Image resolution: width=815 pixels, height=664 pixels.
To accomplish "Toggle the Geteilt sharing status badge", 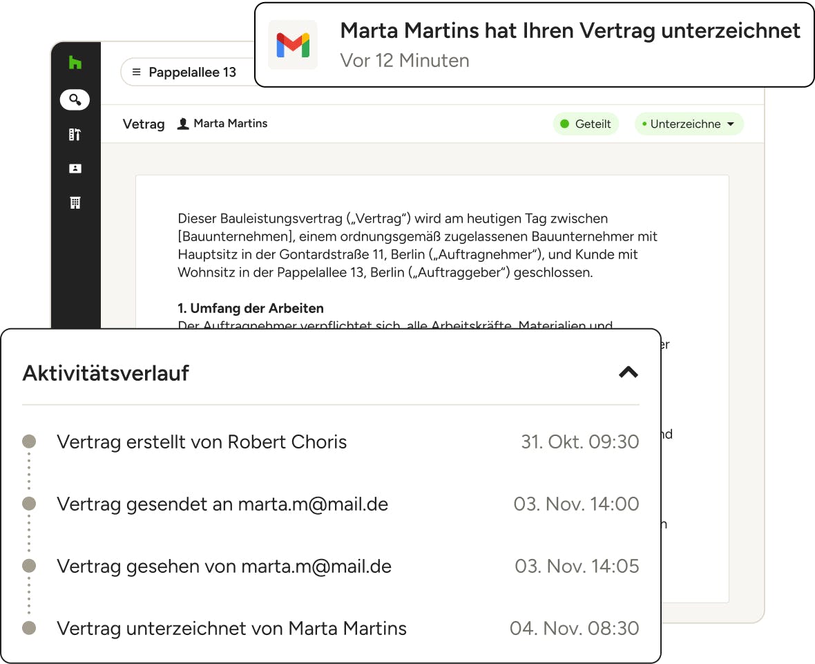I will point(586,124).
